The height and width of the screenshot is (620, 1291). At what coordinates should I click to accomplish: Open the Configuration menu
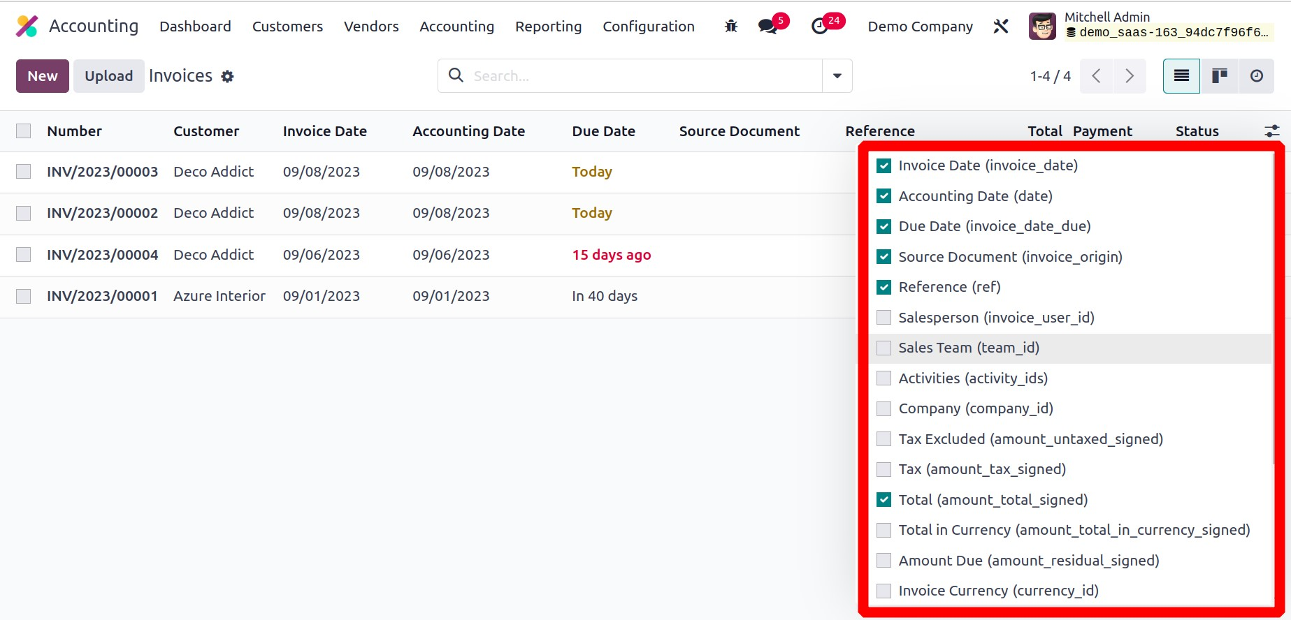pyautogui.click(x=648, y=27)
